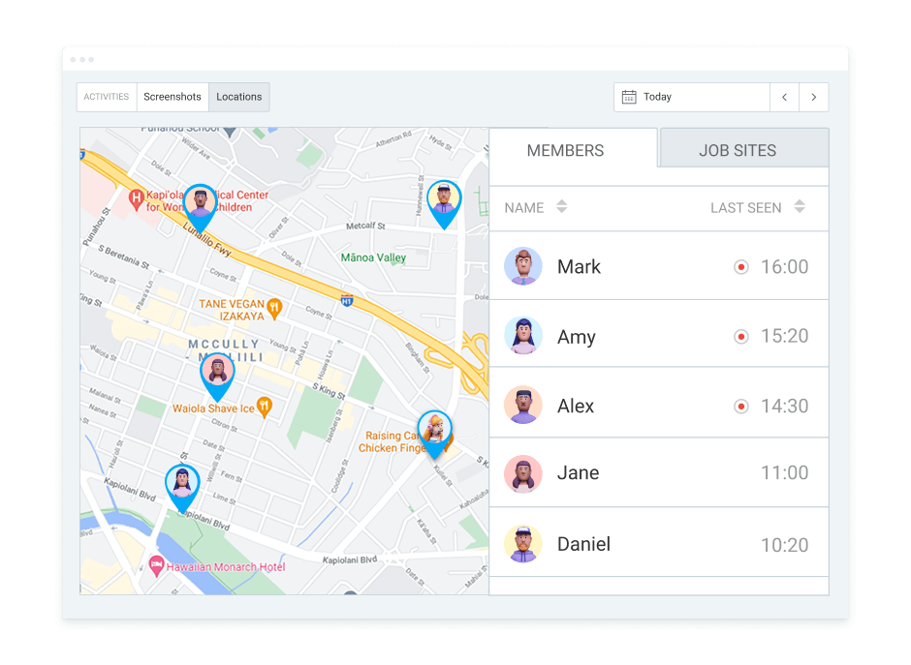Click Daniel's last seen time 10:20
911x665 pixels.
[784, 545]
